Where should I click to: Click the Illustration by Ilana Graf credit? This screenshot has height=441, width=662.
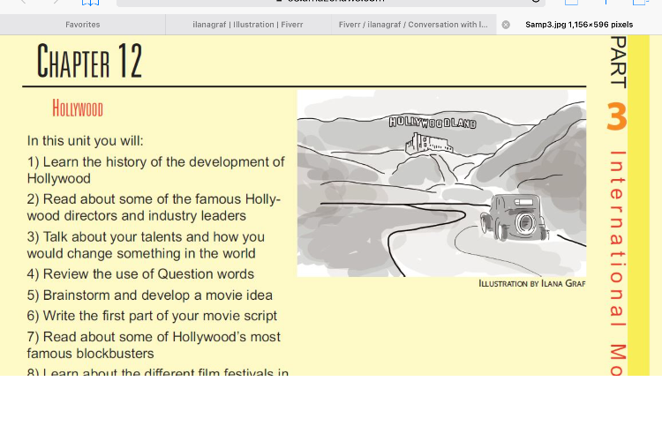coord(531,284)
